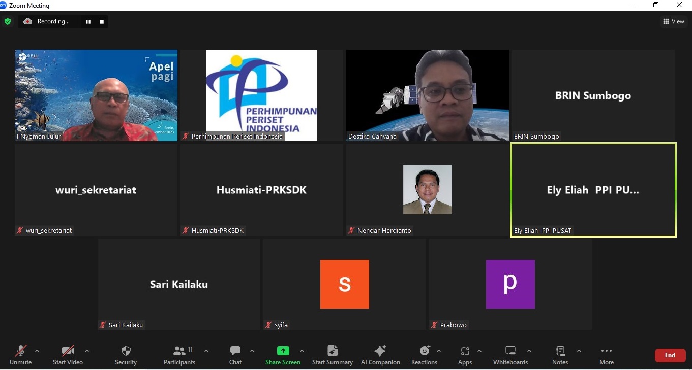
Task: Open the Notes tool
Action: 560,355
